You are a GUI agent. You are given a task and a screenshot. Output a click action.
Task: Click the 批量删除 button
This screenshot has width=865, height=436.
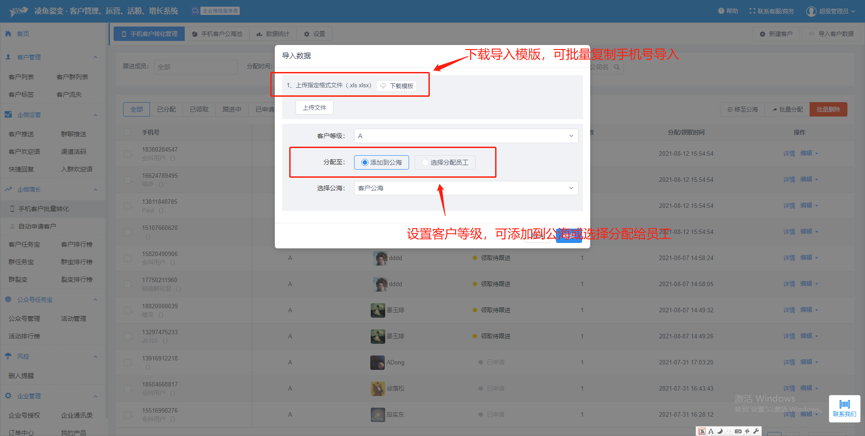pos(828,109)
